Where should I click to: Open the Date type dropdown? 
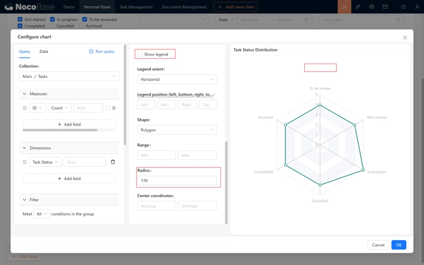point(226,20)
